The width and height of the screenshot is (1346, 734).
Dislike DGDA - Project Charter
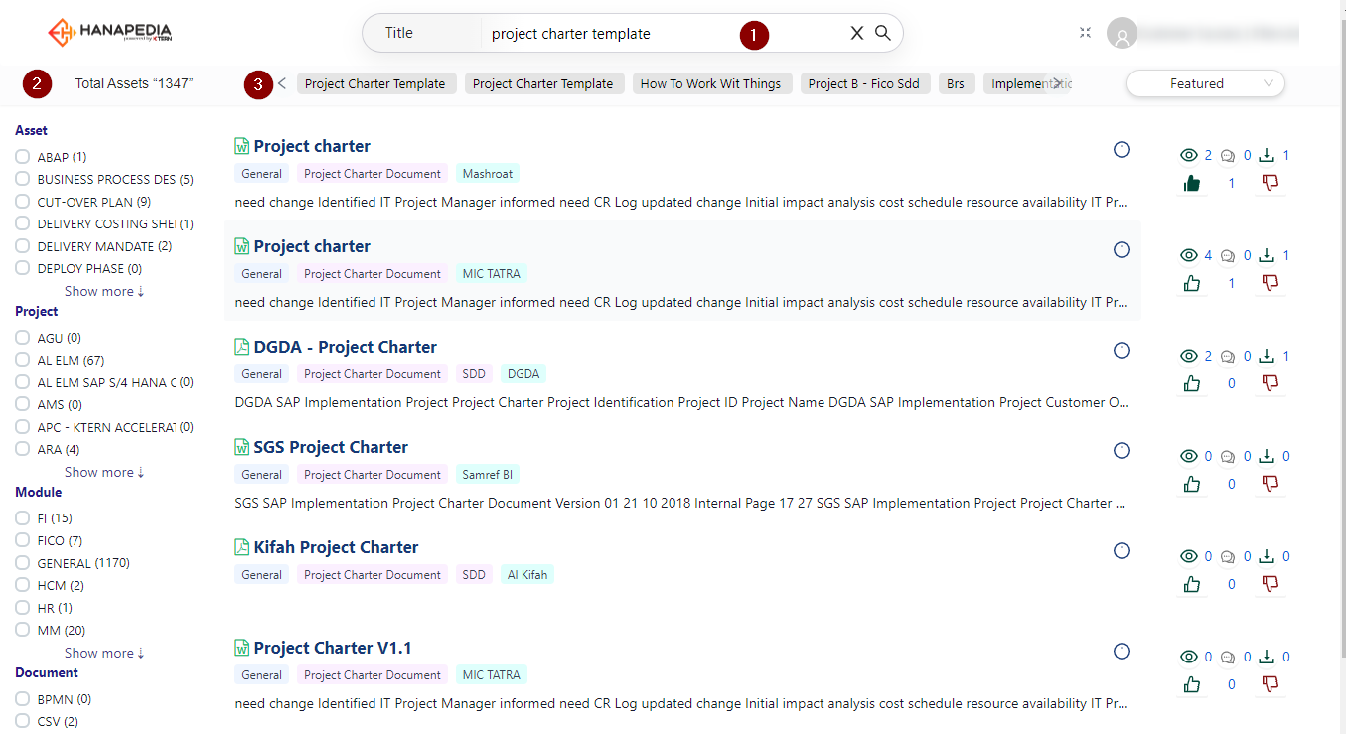click(x=1270, y=383)
